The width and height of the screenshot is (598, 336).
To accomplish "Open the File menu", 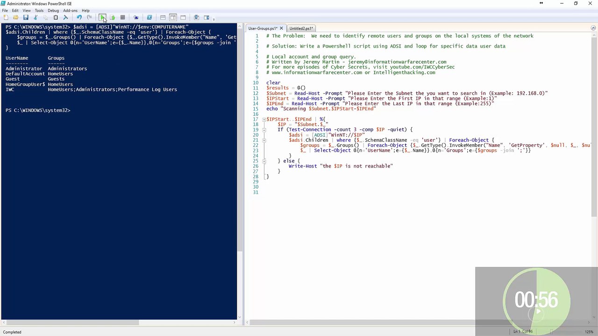I will pyautogui.click(x=5, y=10).
